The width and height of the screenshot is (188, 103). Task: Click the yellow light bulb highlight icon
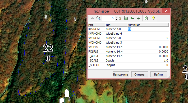(153, 18)
